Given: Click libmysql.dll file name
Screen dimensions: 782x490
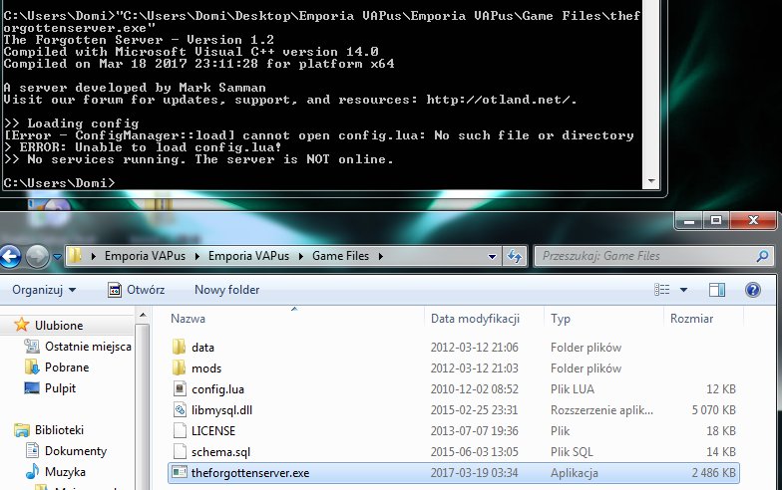Looking at the screenshot, I should (x=221, y=410).
